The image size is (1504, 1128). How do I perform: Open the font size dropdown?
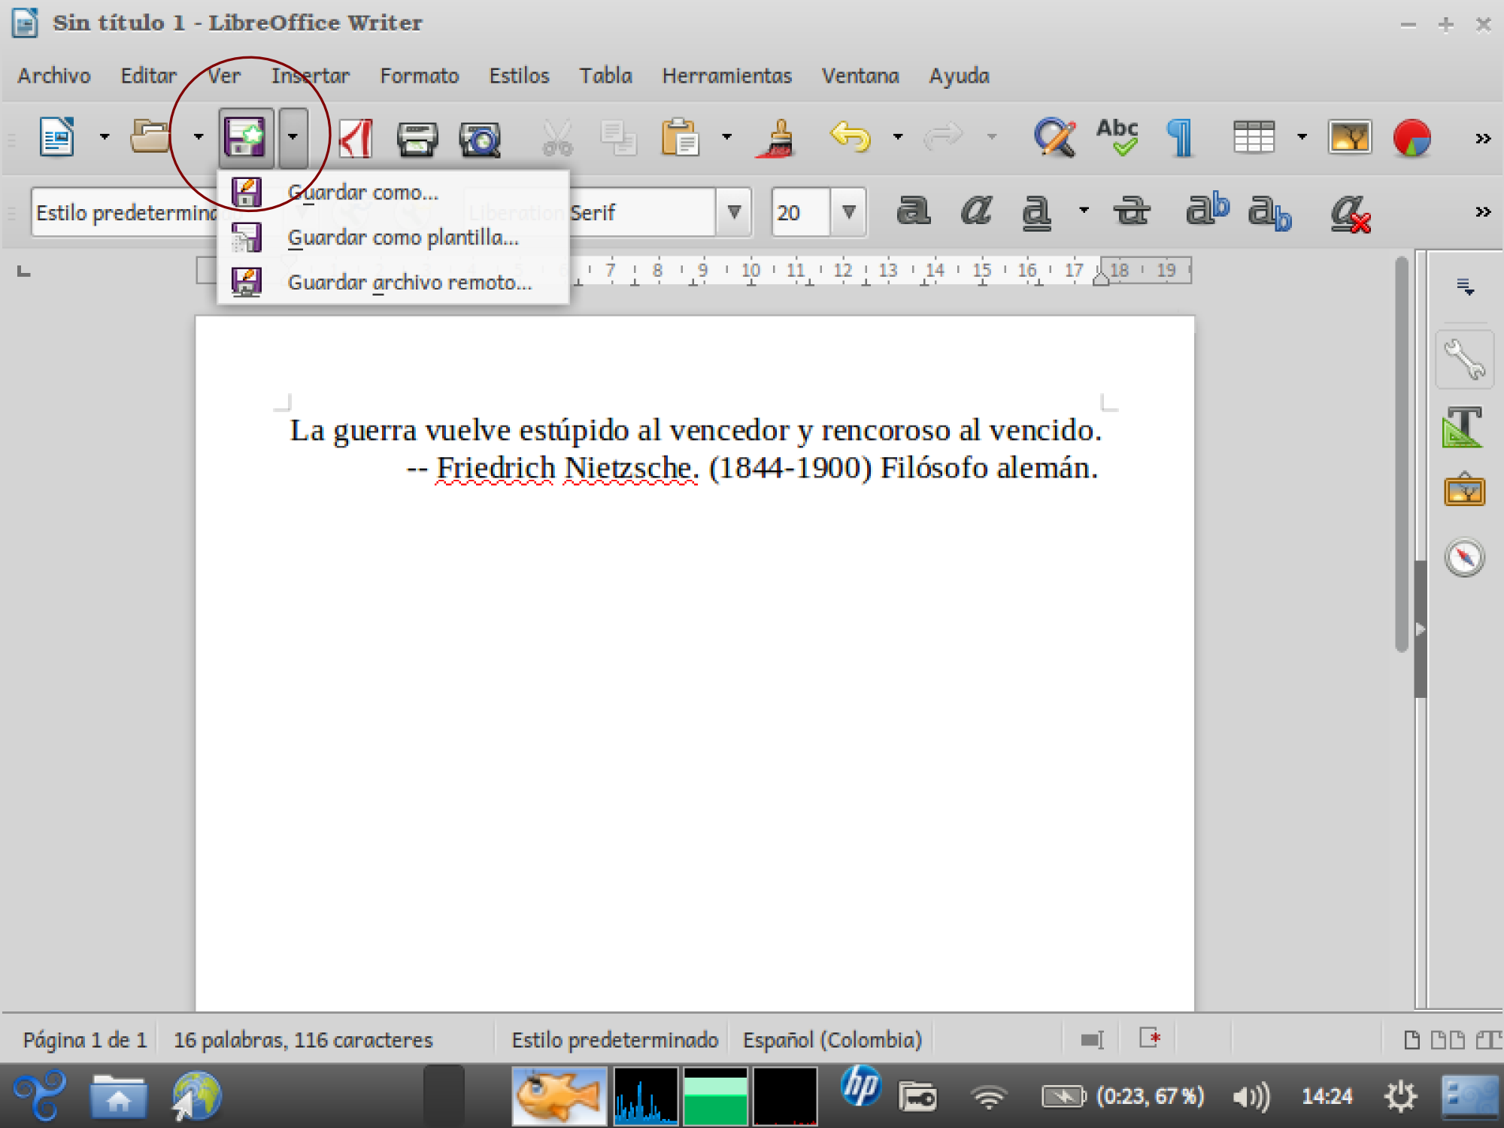pos(849,213)
